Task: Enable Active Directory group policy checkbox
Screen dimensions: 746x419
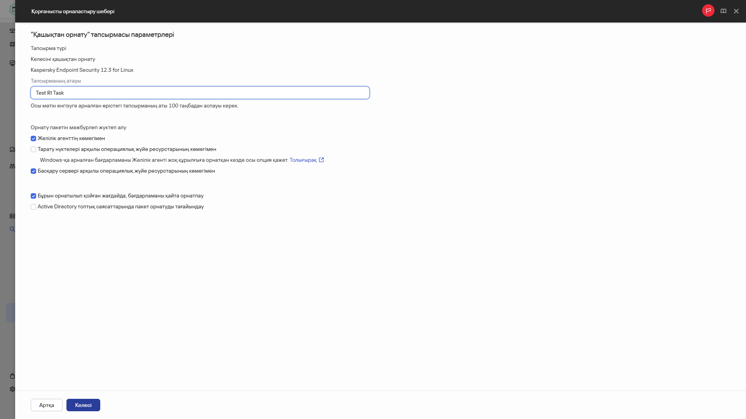Action: [33, 207]
